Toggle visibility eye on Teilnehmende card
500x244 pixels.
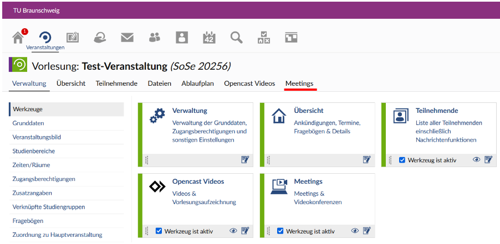pyautogui.click(x=476, y=160)
